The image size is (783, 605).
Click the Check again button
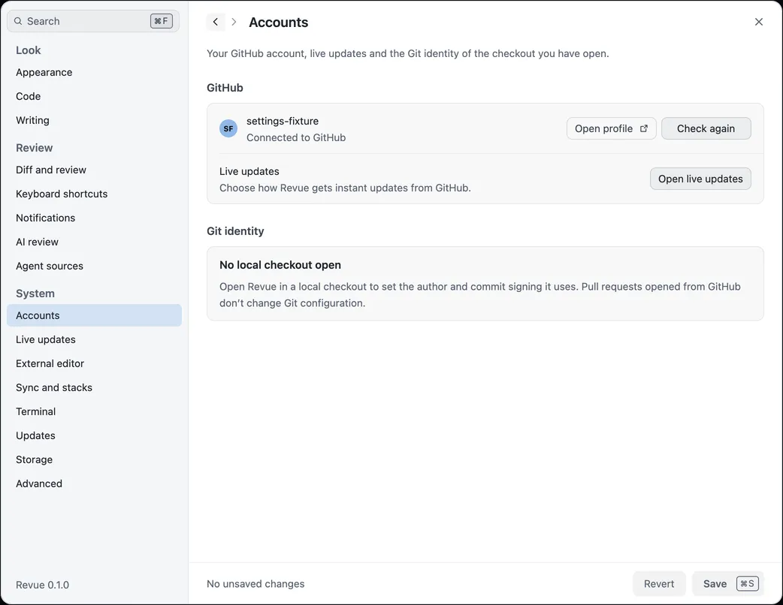(706, 128)
